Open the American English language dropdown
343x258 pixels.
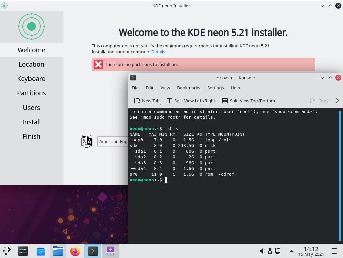tap(113, 141)
